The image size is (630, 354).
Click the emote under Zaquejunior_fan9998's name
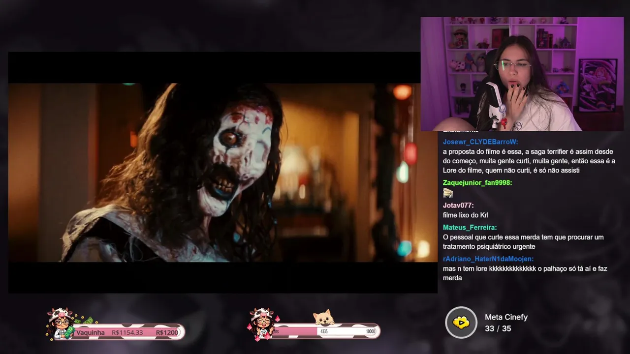pyautogui.click(x=447, y=193)
